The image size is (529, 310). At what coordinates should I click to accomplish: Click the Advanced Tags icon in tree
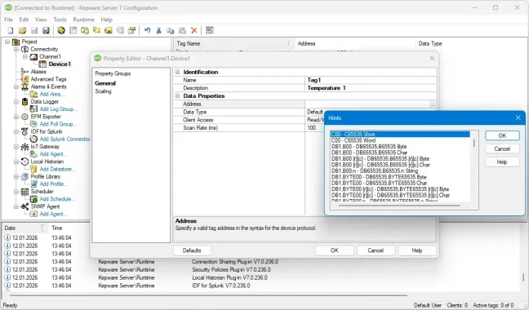pyautogui.click(x=24, y=79)
